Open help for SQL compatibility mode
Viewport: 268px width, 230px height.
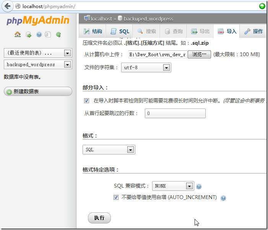199,186
